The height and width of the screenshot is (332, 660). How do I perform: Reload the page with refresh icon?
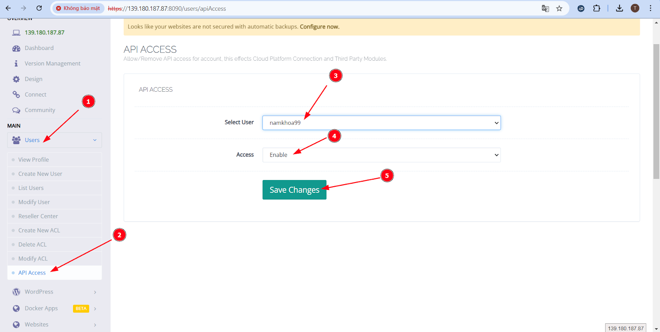click(39, 8)
